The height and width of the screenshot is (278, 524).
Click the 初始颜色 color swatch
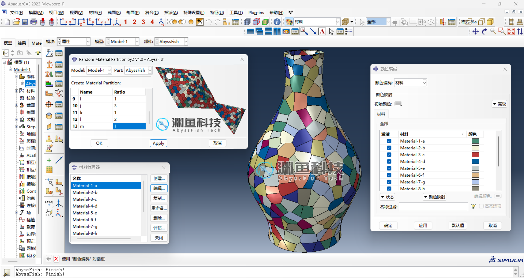pyautogui.click(x=398, y=104)
